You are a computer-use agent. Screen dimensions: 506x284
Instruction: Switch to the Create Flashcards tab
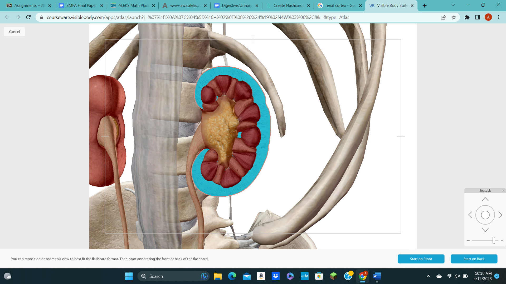coord(287,5)
